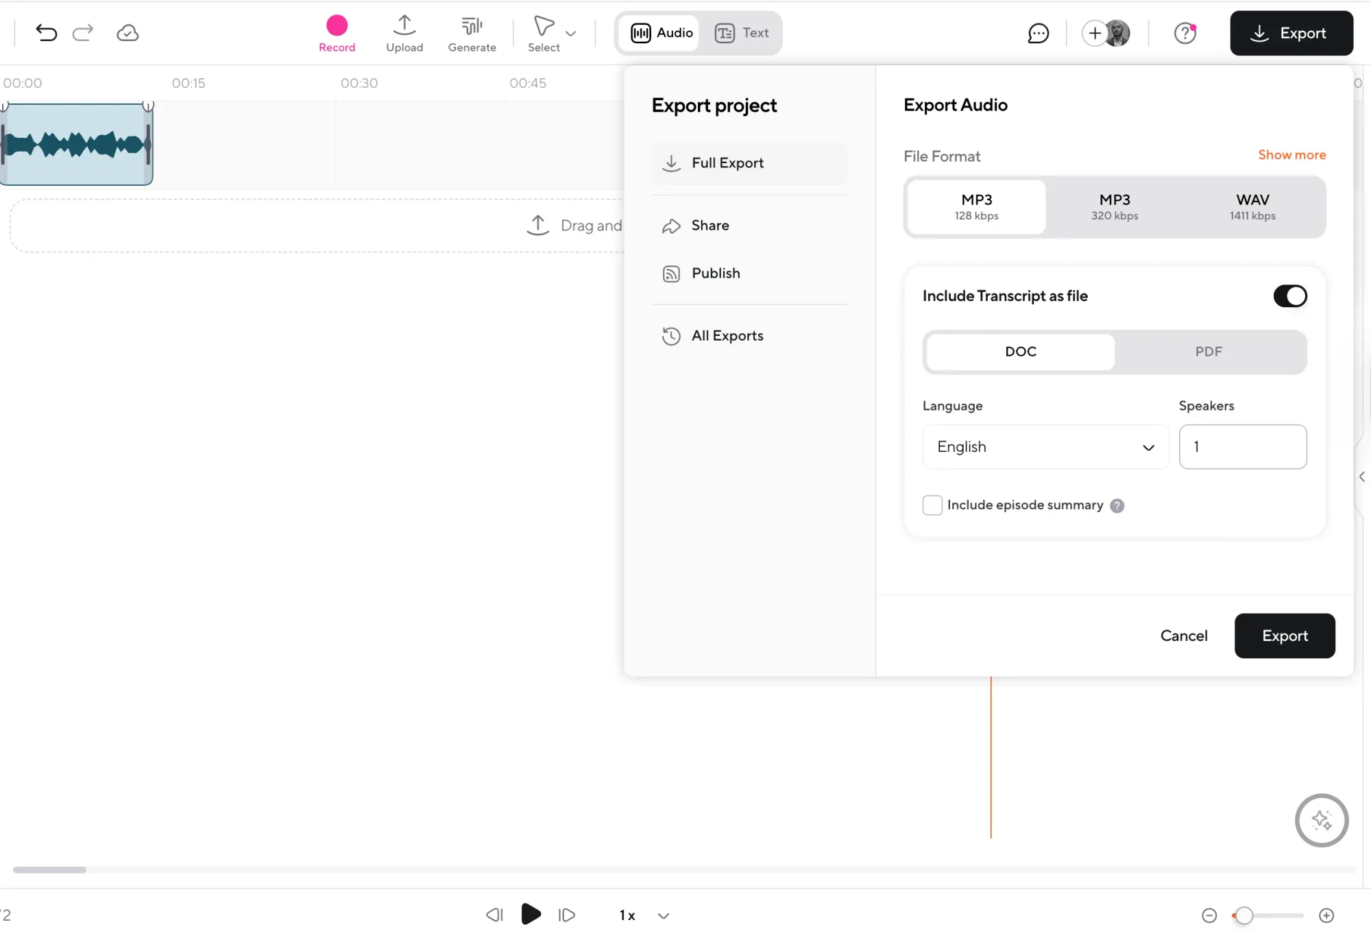This screenshot has width=1371, height=942.
Task: Click the AI sparkle assistant button
Action: click(x=1321, y=820)
